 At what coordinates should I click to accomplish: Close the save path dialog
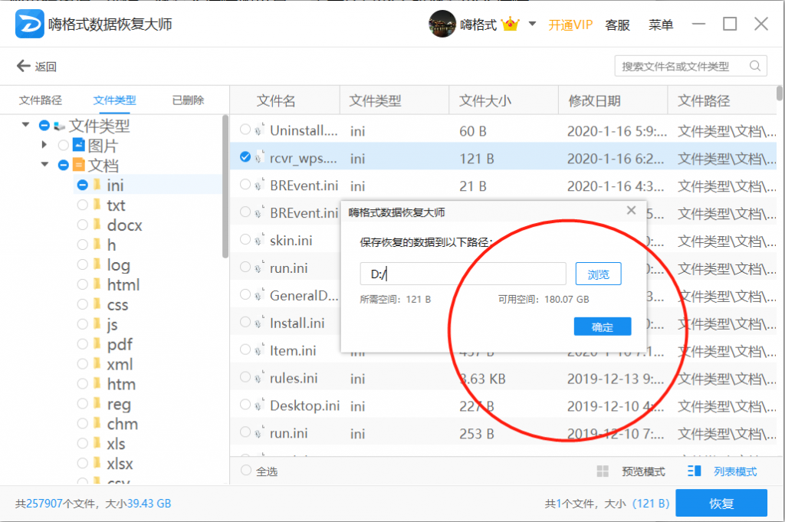tap(632, 211)
